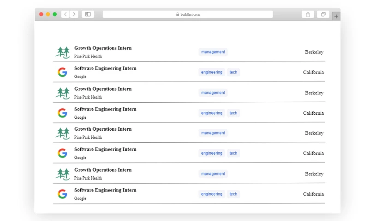Open a new tab with plus button
The width and height of the screenshot is (369, 221).
pos(336,16)
